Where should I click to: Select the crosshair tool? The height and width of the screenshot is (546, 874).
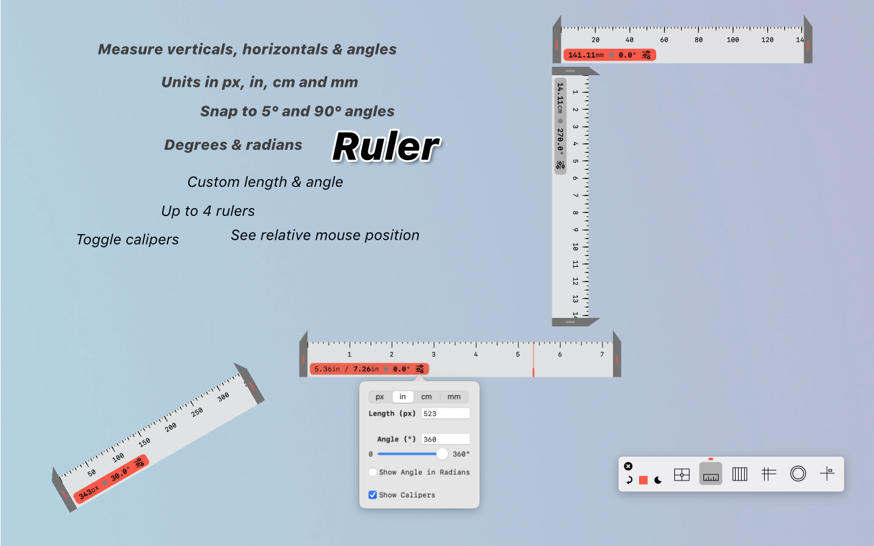[x=827, y=474]
